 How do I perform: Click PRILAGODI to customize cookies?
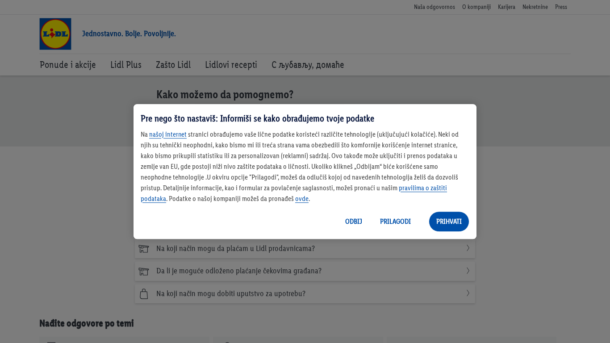point(395,222)
